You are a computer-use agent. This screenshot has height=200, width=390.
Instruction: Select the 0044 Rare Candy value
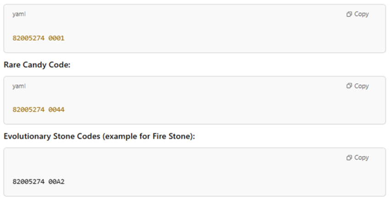click(x=56, y=110)
